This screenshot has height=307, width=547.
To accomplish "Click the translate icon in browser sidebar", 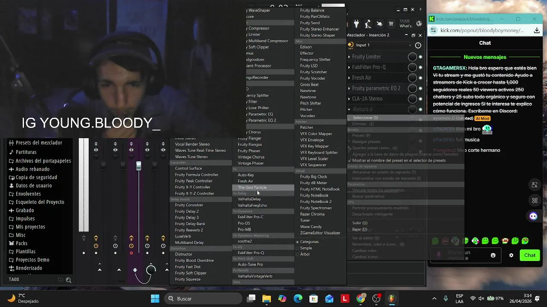I will pyautogui.click(x=534, y=185).
